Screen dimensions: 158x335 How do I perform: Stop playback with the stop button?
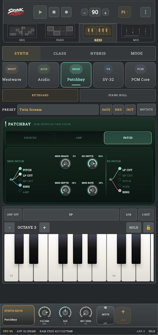pos(54,12)
